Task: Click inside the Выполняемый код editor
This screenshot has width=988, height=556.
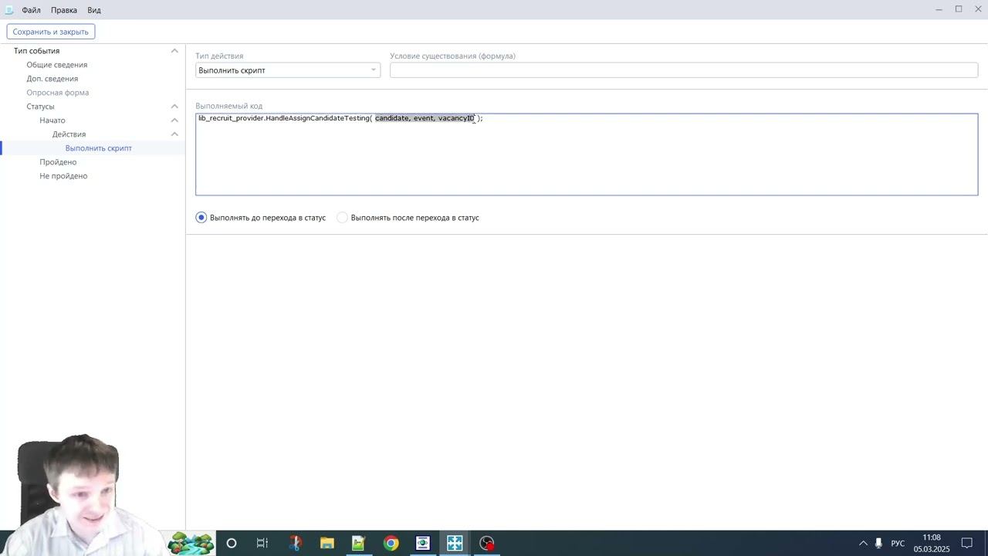Action: [587, 154]
